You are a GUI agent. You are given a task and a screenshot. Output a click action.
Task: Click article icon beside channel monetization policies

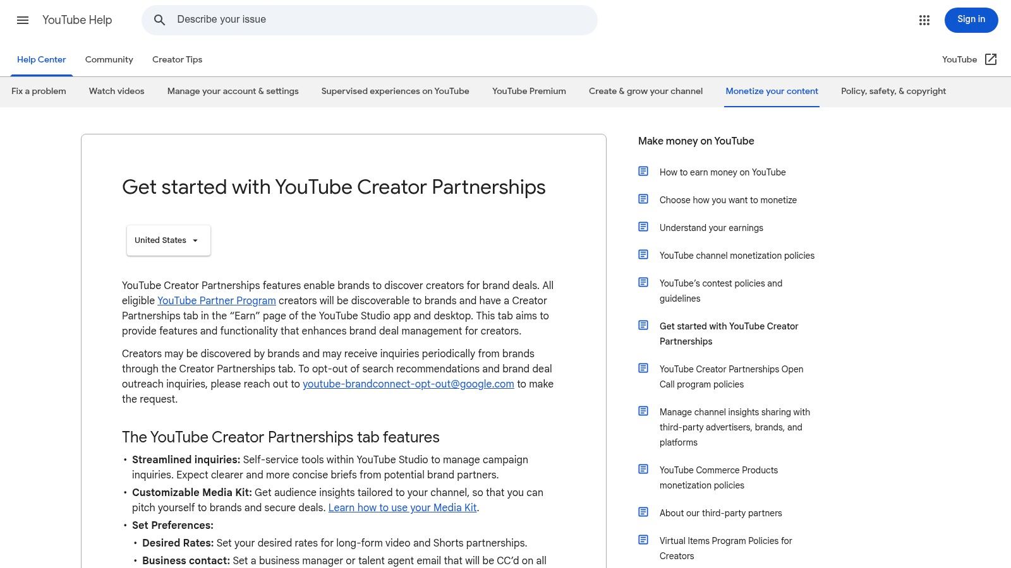coord(643,254)
